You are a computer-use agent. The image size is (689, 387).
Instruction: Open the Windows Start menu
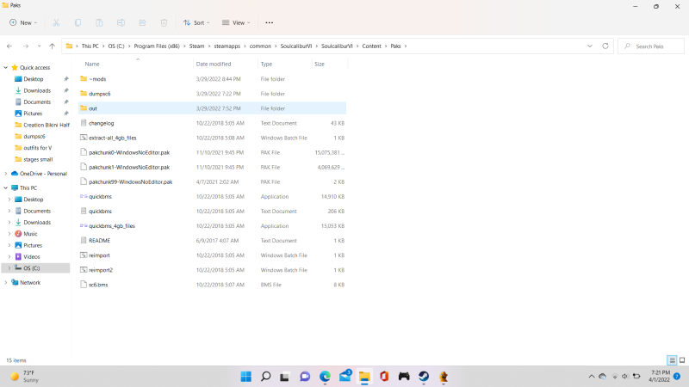click(x=246, y=377)
